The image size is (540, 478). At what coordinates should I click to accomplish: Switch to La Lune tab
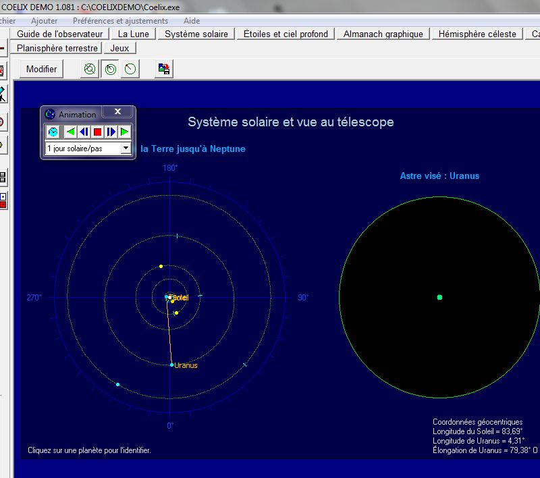coord(133,34)
